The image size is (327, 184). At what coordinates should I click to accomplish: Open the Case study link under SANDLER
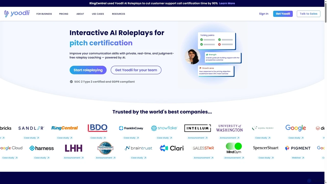click(x=31, y=138)
